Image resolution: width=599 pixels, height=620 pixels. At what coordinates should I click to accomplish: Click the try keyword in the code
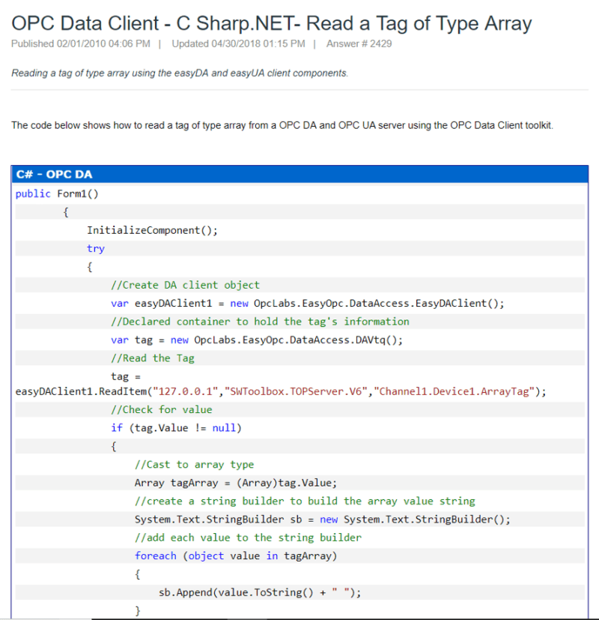coord(95,248)
